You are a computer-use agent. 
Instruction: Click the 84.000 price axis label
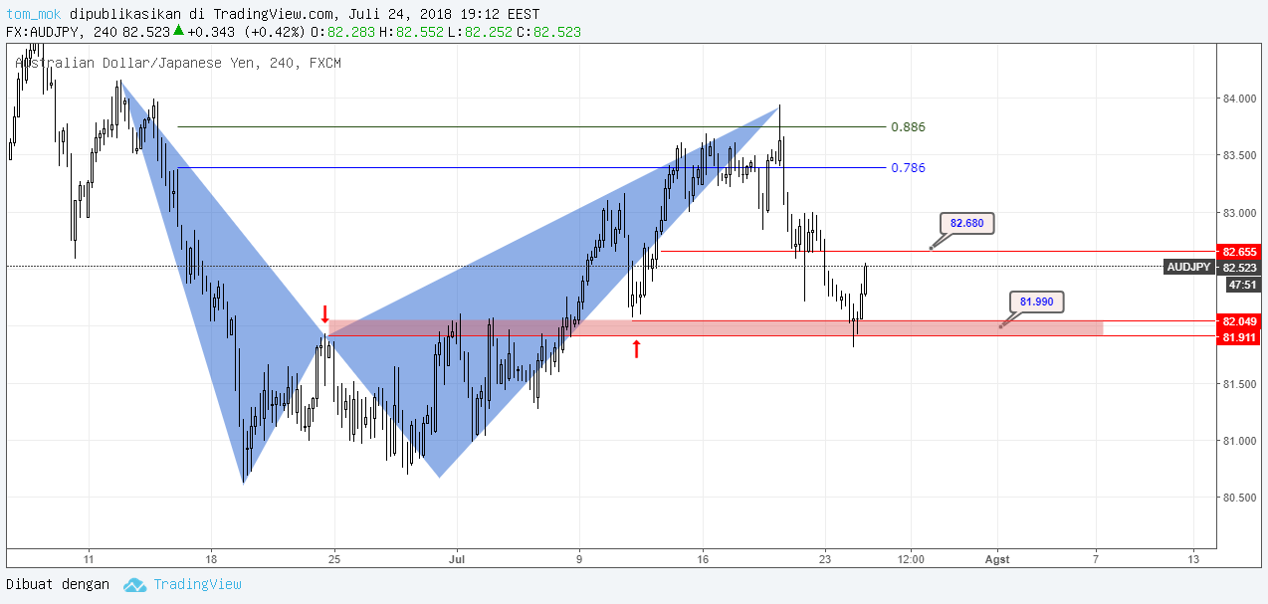(x=1240, y=99)
